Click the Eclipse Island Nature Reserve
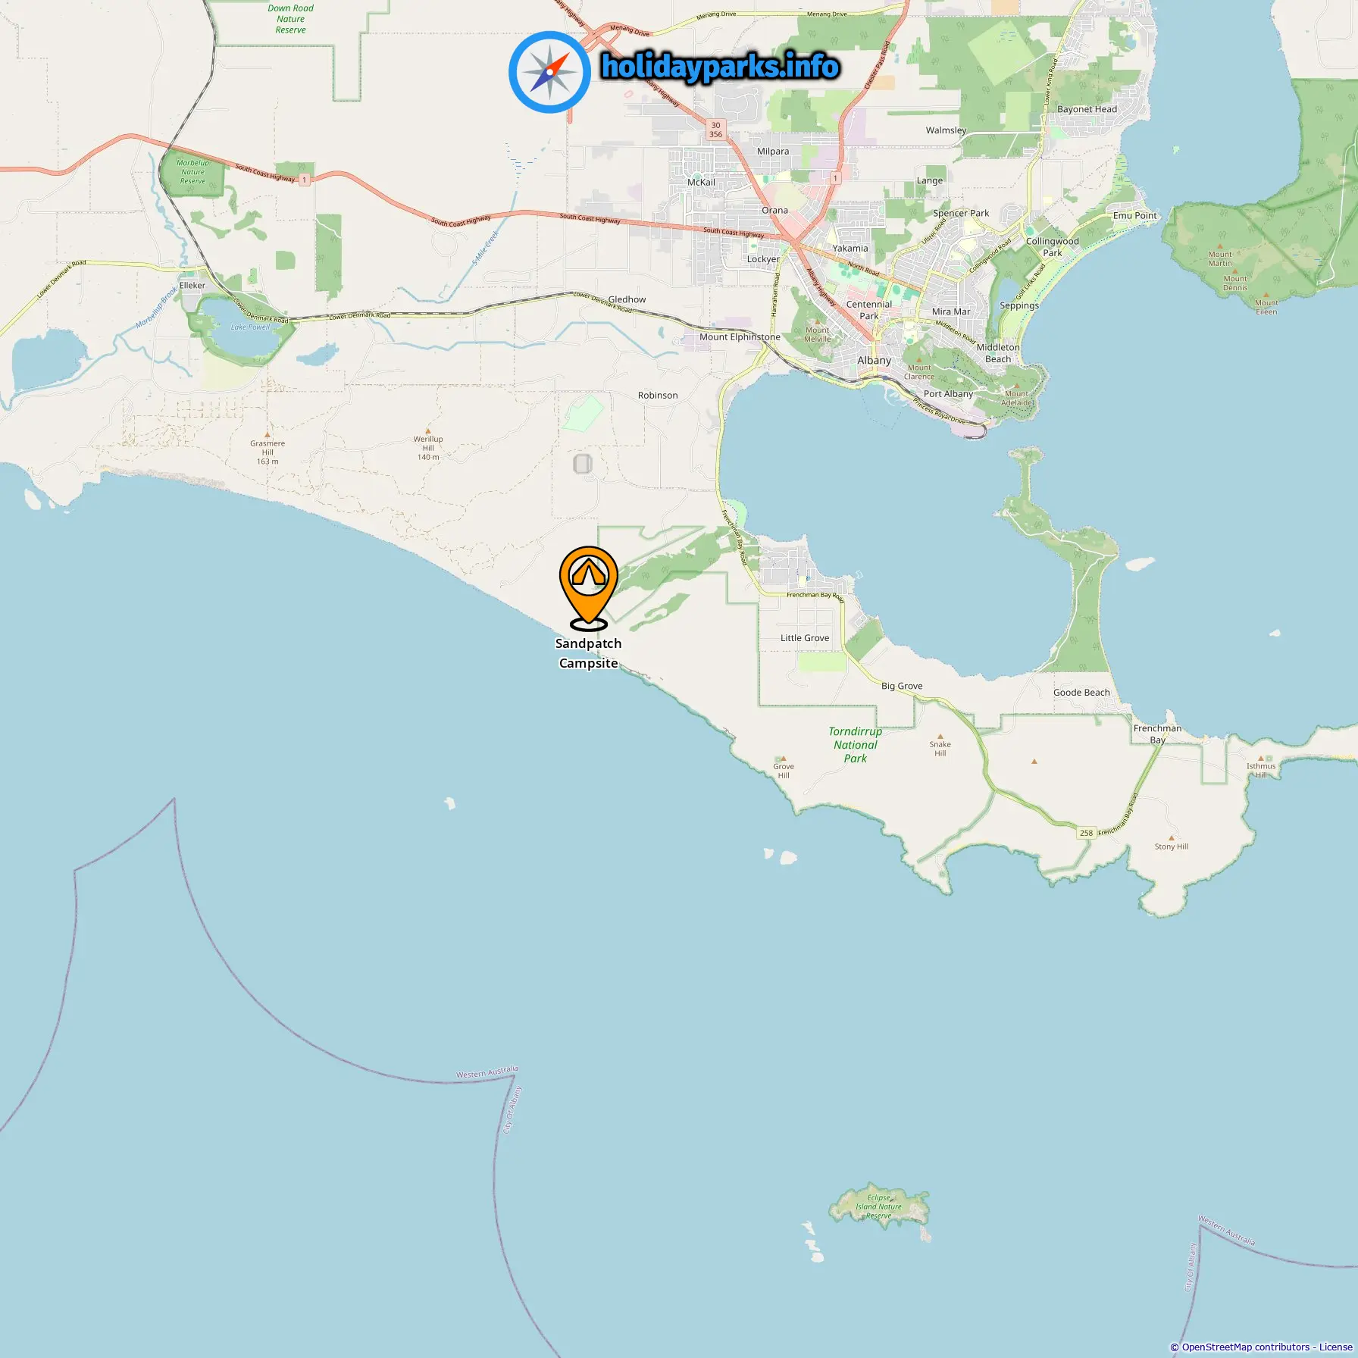1358x1358 pixels. tap(879, 1206)
